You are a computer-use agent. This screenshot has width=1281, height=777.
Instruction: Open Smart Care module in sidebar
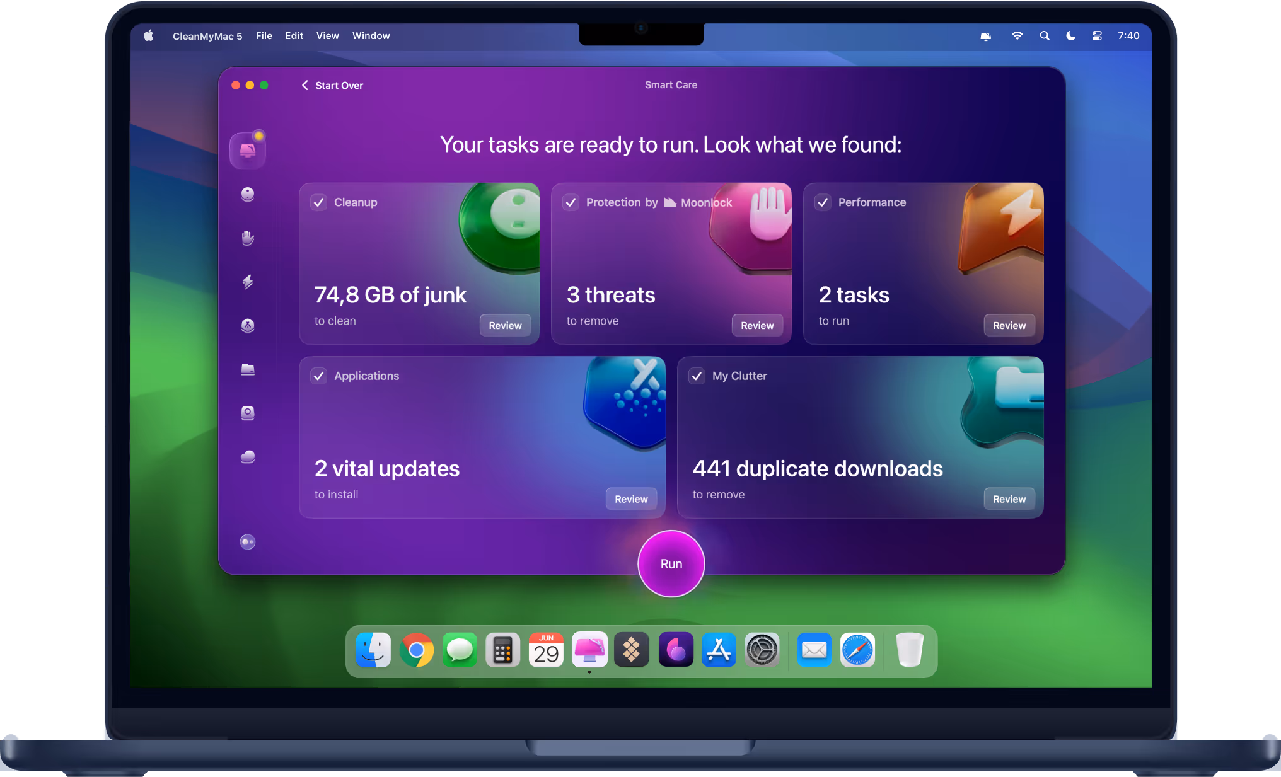(247, 151)
